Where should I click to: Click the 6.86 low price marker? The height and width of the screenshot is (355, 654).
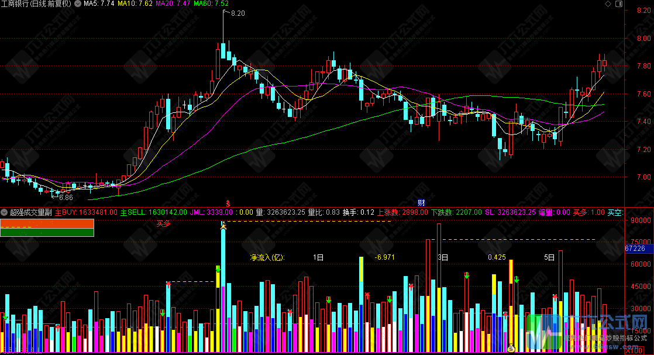(66, 198)
